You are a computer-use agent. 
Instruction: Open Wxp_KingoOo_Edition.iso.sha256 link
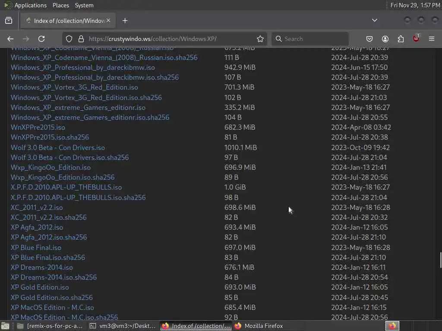tap(63, 177)
